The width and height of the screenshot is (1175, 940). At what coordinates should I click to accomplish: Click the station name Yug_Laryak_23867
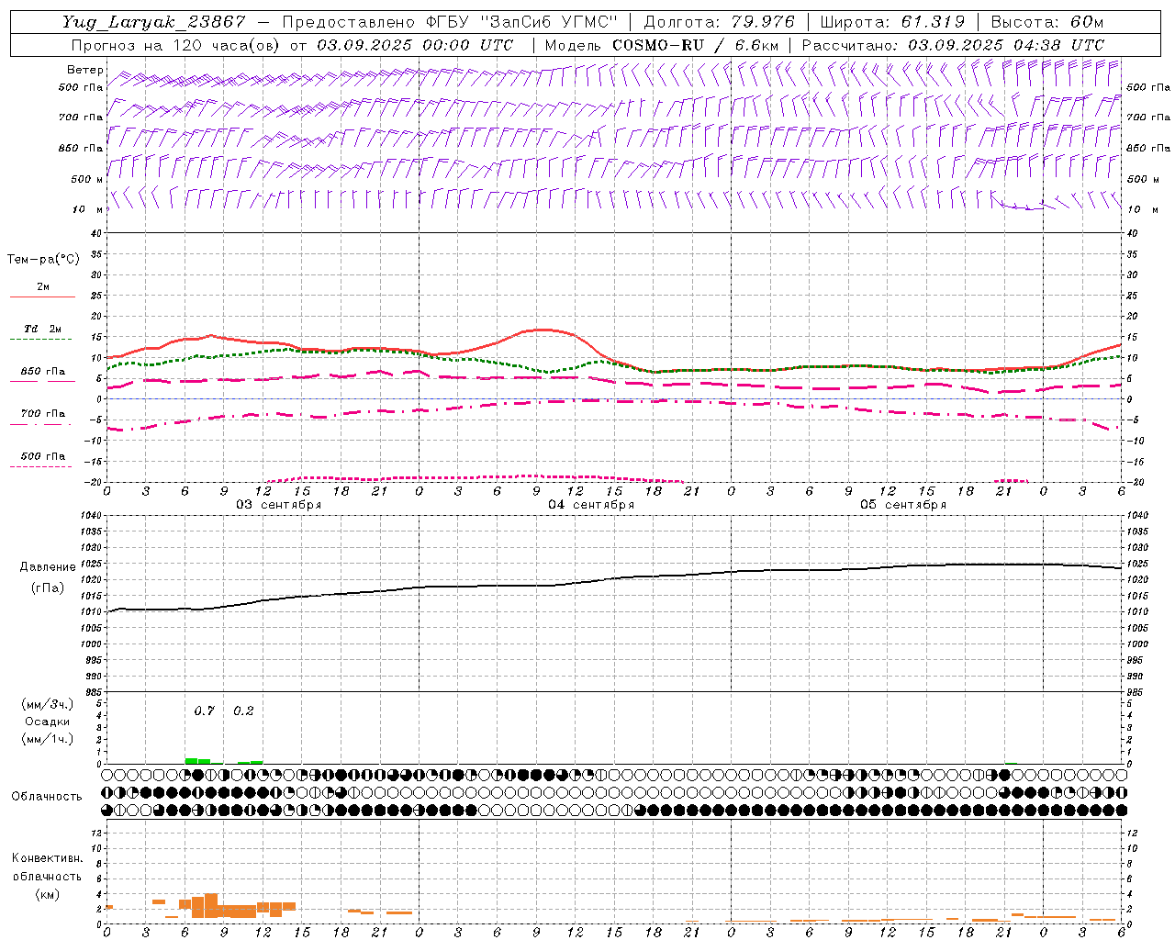[155, 22]
